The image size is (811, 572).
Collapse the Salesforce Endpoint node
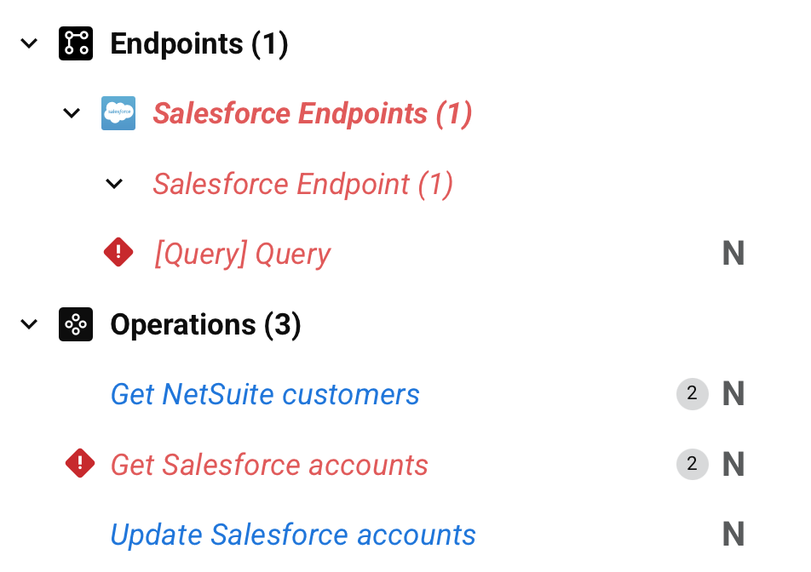114,184
